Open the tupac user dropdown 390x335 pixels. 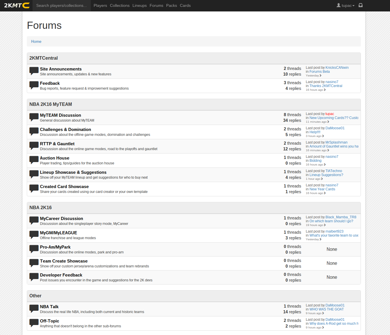click(x=345, y=5)
